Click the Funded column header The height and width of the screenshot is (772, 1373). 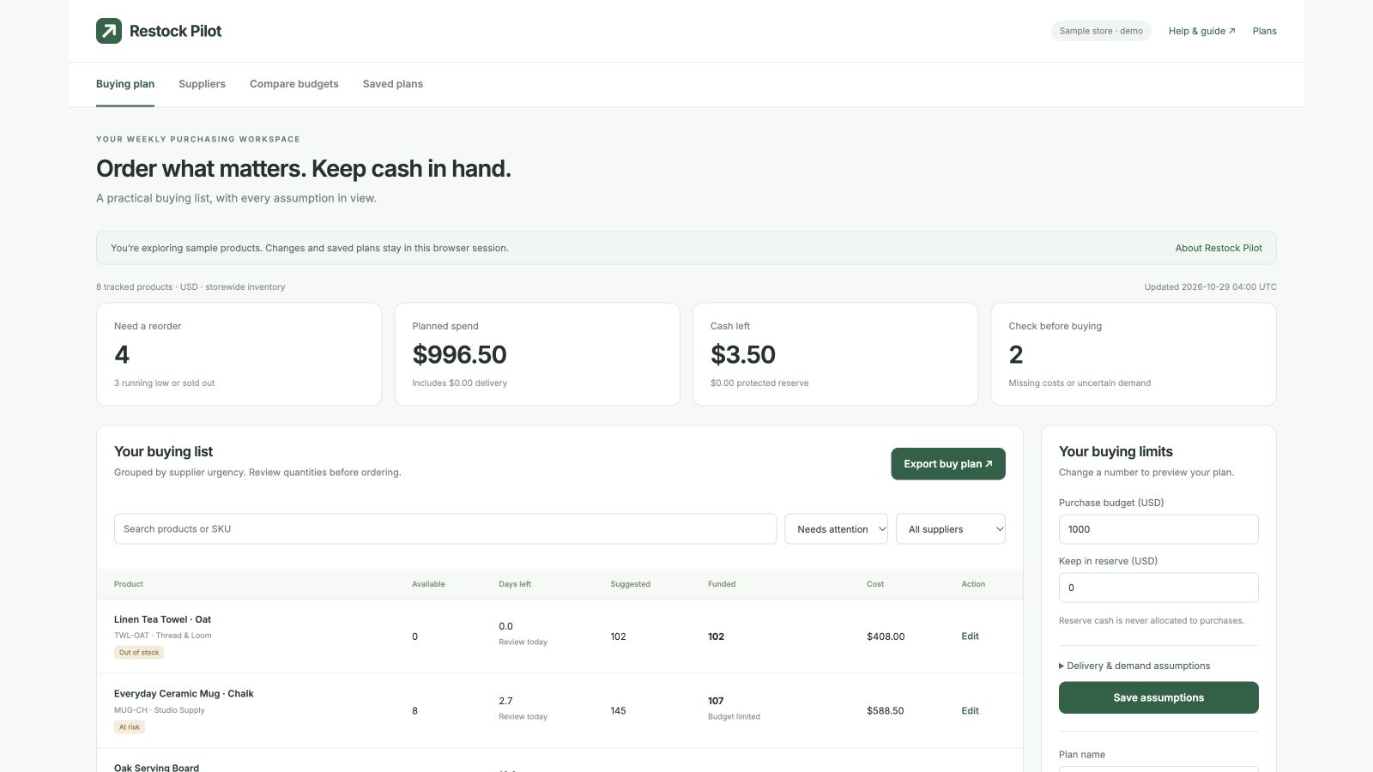coord(722,584)
